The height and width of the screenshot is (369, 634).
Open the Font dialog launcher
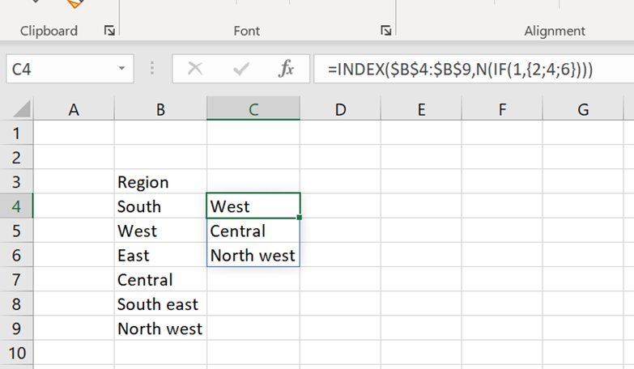click(386, 31)
